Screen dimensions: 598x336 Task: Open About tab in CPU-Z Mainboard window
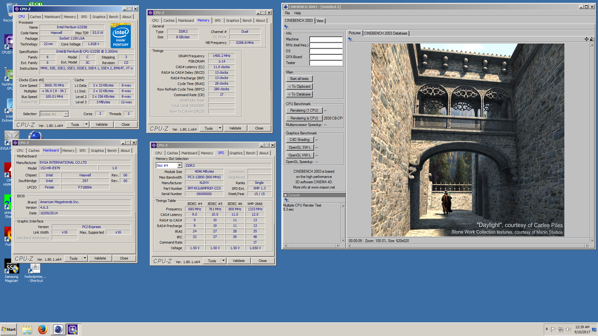pos(125,151)
